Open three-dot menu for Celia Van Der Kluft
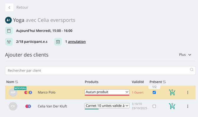 click(x=188, y=106)
